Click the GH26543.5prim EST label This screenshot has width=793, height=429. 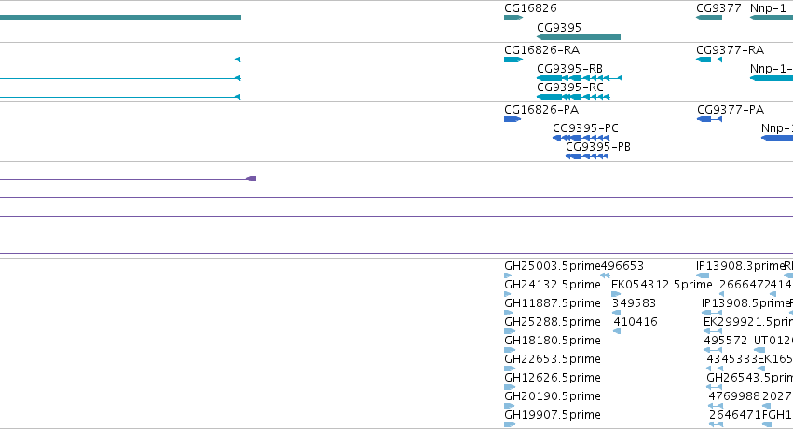tap(749, 378)
